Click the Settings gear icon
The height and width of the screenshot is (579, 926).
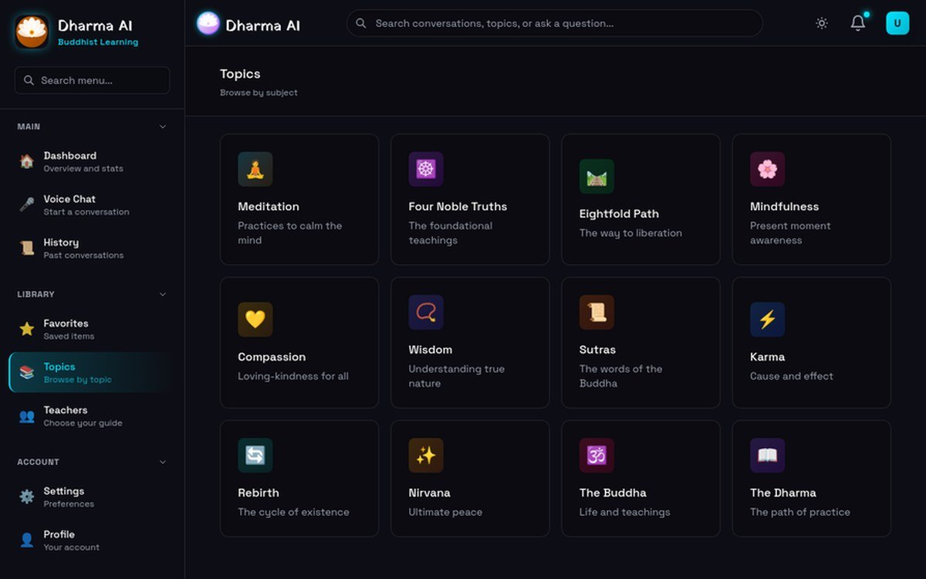[x=27, y=496]
